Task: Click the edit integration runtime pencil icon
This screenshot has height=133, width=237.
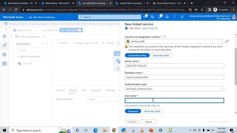Action: pos(227,41)
